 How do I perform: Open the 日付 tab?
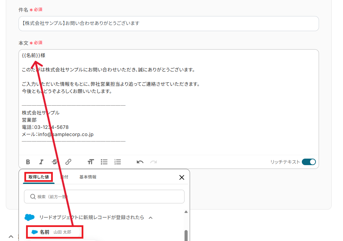[64, 177]
